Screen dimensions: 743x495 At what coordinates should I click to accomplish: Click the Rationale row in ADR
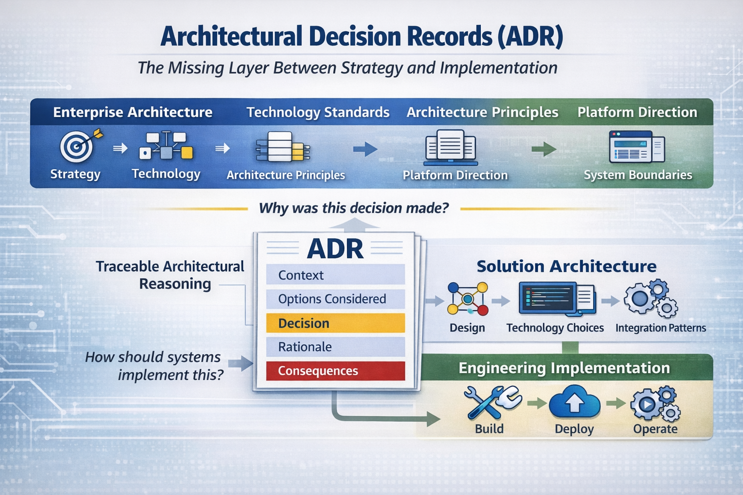coord(335,347)
